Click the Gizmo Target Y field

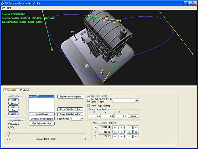coord(108,116)
